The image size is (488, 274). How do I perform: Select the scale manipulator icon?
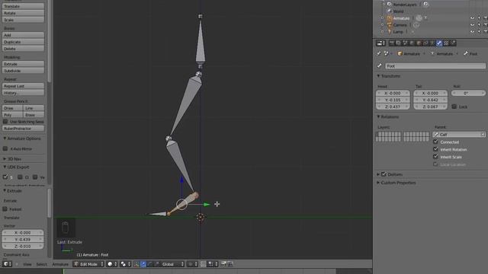pos(157,264)
